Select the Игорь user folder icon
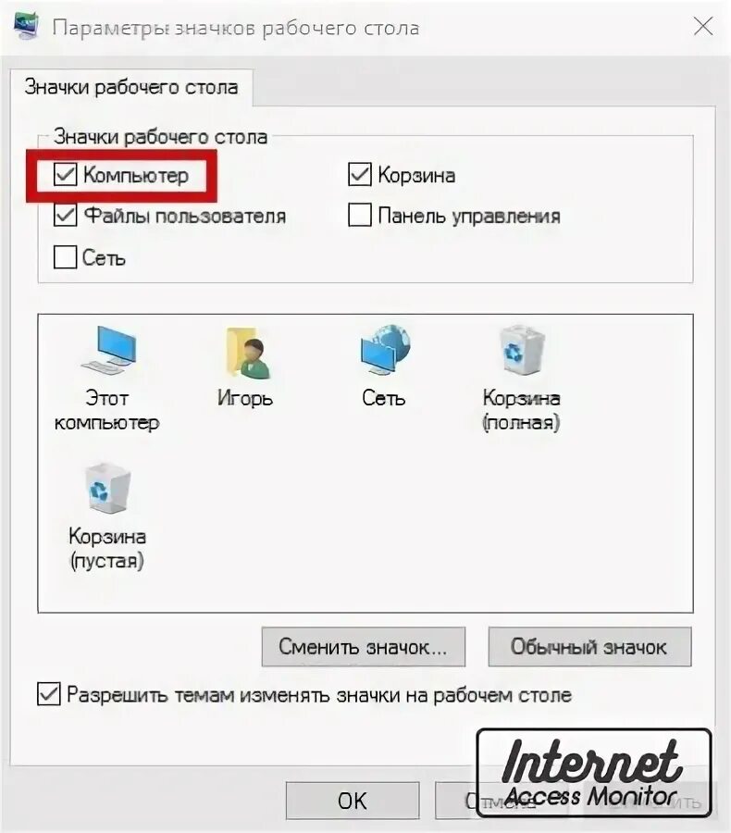The width and height of the screenshot is (731, 833). coord(245,367)
